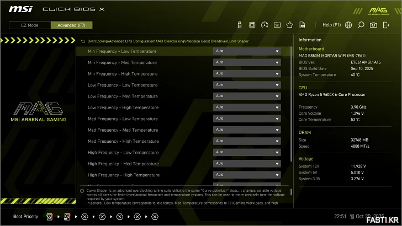Click core temperature value '53 °C'
Viewport: 402px width, 226px height.
point(355,120)
